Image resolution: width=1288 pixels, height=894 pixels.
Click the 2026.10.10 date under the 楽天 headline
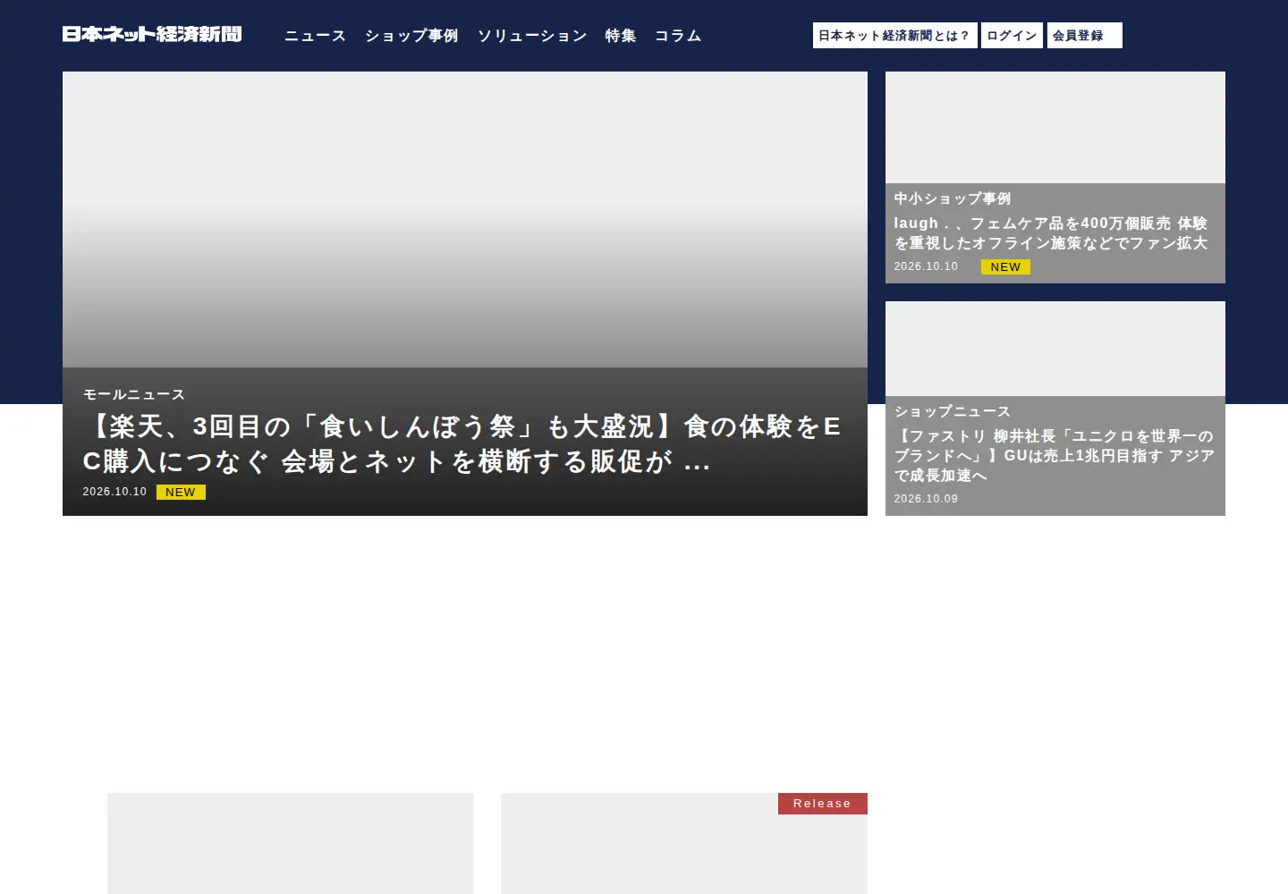click(114, 492)
